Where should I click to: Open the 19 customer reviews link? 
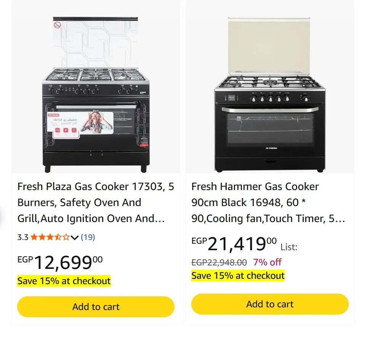click(88, 237)
